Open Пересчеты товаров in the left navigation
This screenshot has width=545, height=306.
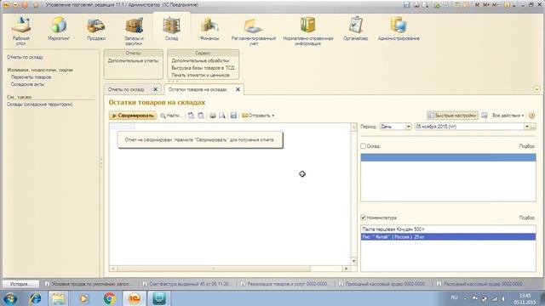31,77
